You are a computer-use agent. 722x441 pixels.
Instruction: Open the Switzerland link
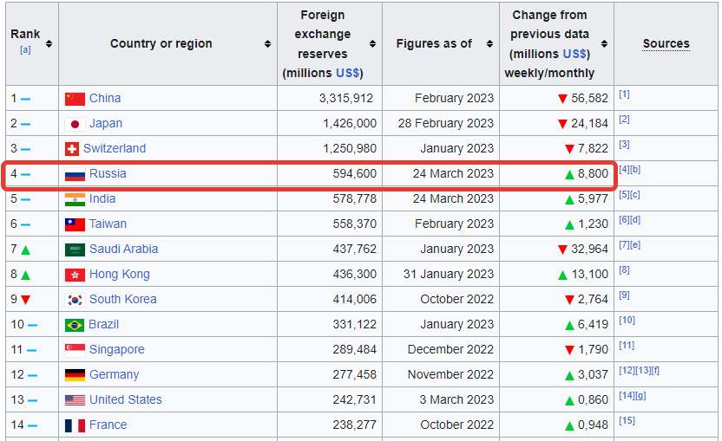tap(115, 148)
